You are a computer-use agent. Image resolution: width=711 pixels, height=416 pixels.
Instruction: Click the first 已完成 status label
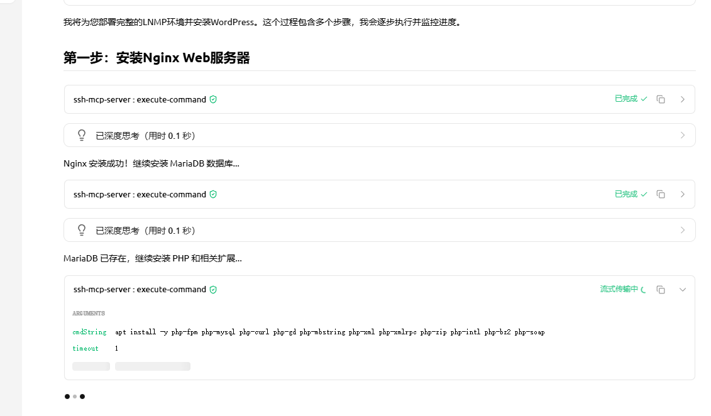coord(631,99)
